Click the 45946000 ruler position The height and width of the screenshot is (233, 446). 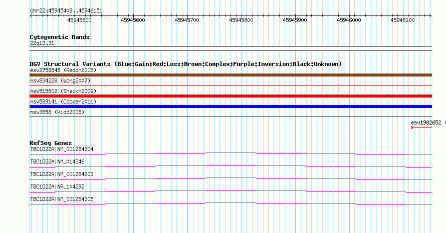tap(349, 20)
